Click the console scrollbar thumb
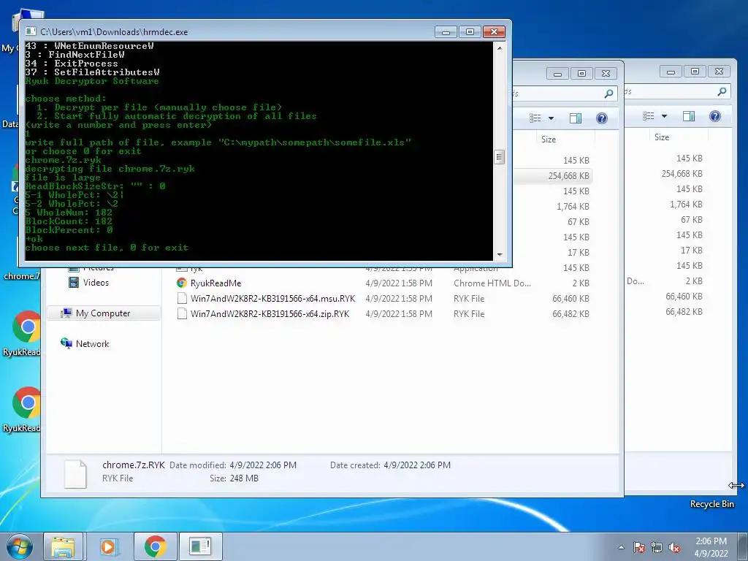Screen dimensions: 748x561 point(500,157)
